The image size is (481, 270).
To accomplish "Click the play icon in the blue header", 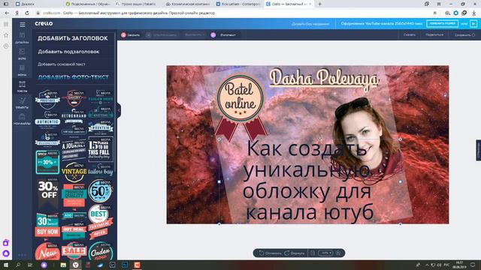I will point(473,23).
